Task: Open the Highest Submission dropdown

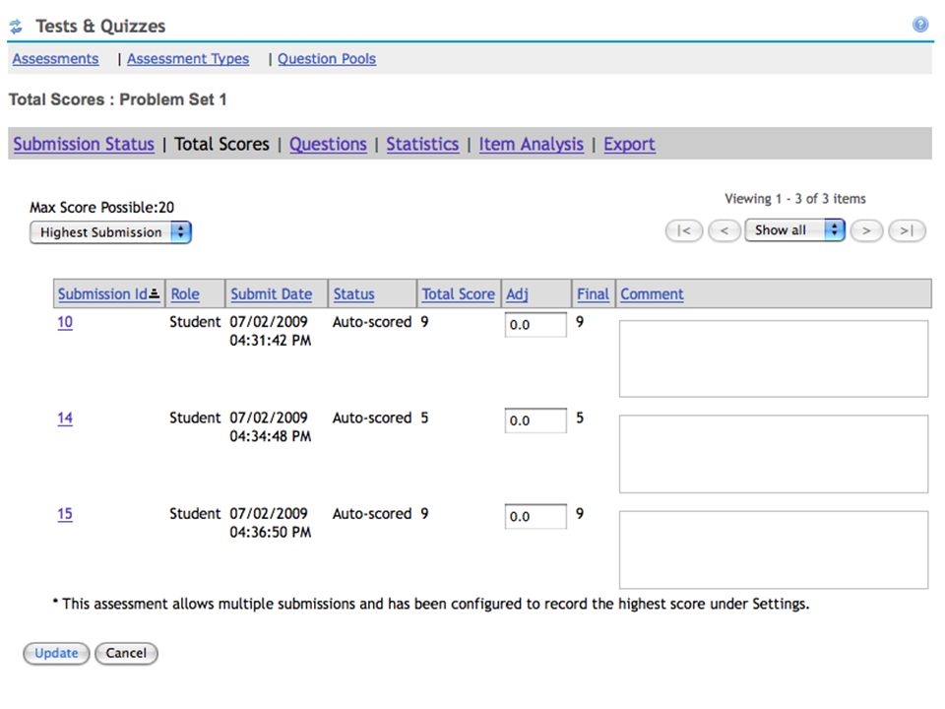Action: coord(110,232)
